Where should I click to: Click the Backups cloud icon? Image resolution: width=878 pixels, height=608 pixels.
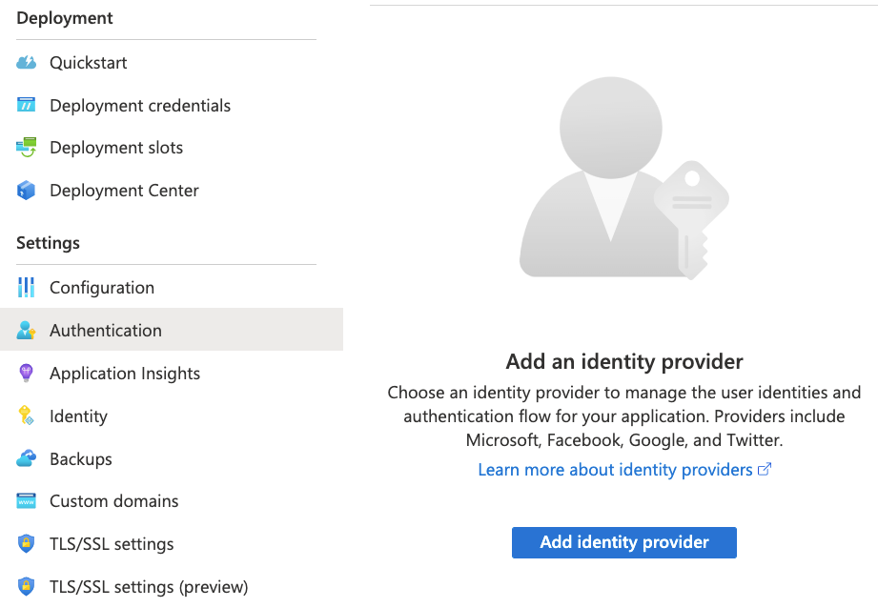(x=26, y=458)
